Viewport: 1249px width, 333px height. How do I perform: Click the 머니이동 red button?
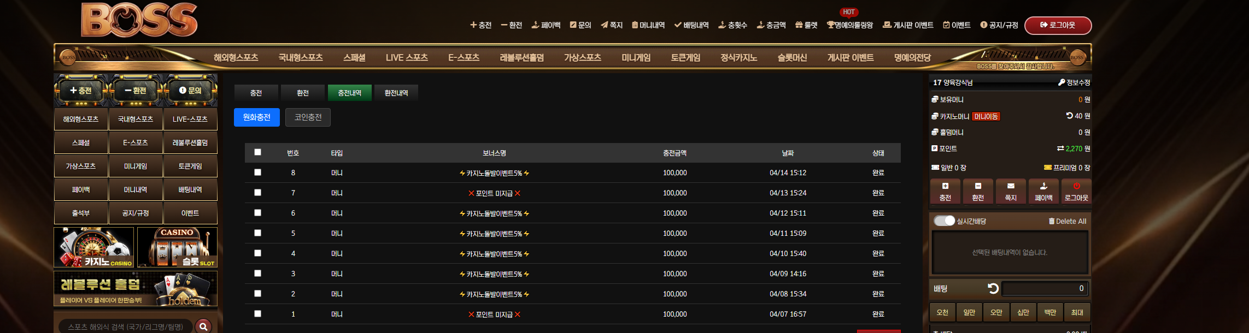pos(986,116)
